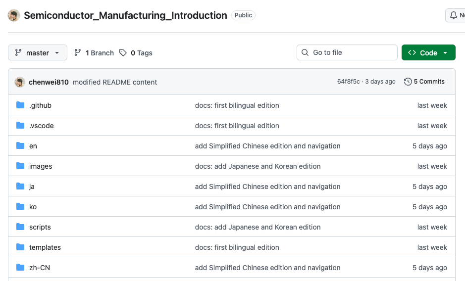This screenshot has height=281, width=465.
Task: Click the scripts folder icon
Action: click(20, 227)
